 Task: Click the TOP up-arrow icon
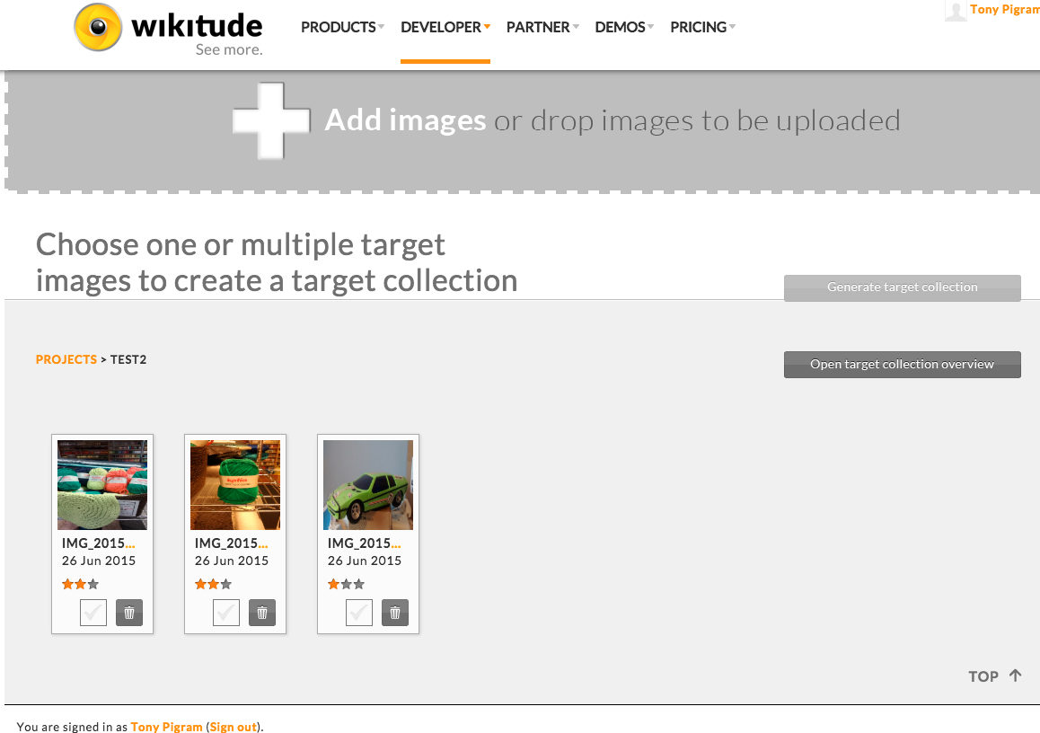1015,676
